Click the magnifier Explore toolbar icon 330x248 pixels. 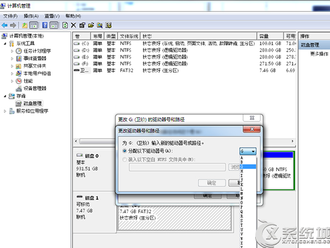(100, 25)
